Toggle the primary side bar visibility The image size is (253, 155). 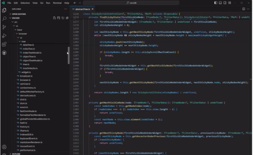coord(216,3)
